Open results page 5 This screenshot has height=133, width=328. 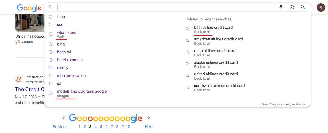pyautogui.click(x=101, y=127)
